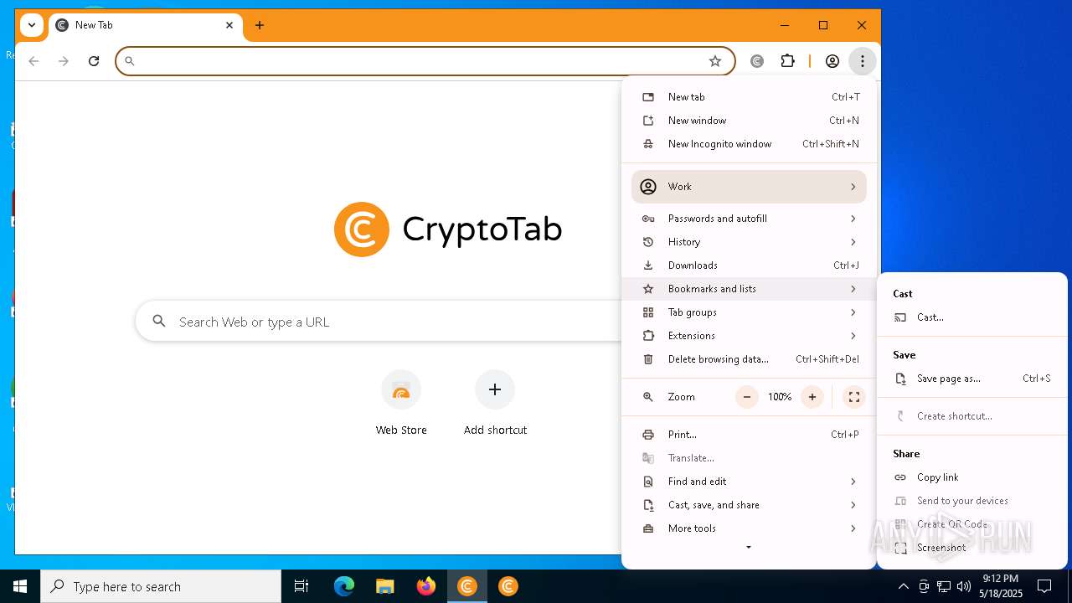
Task: Open the Web Store shortcut
Action: (x=401, y=404)
